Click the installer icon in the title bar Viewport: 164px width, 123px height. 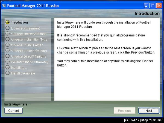point(4,5)
